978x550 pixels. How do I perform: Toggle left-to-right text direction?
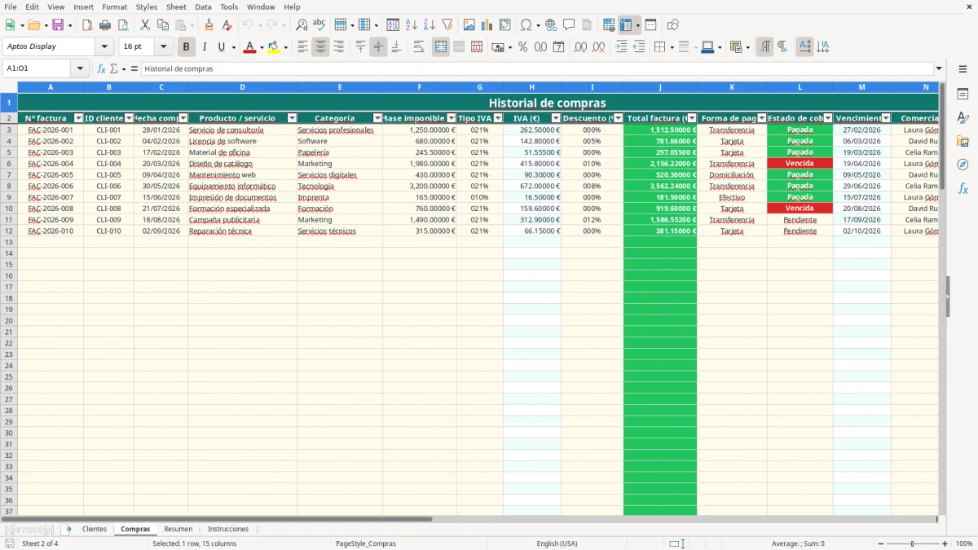coord(764,47)
